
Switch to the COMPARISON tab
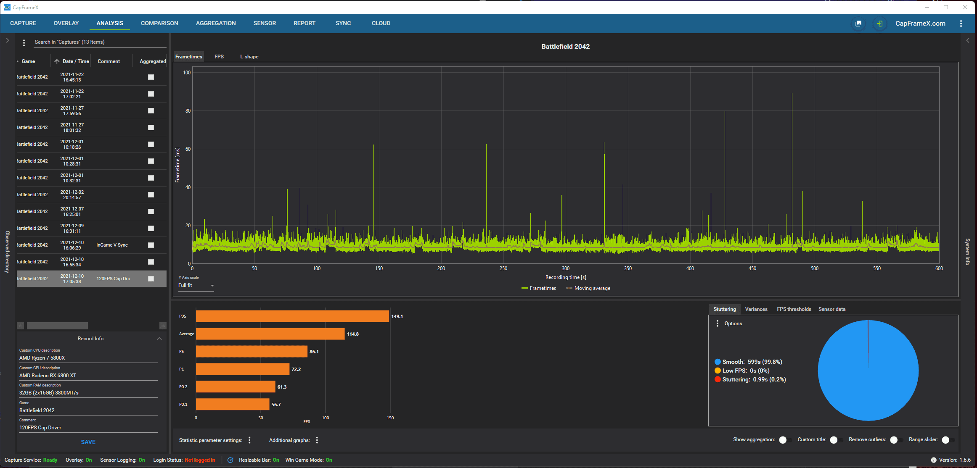(159, 24)
